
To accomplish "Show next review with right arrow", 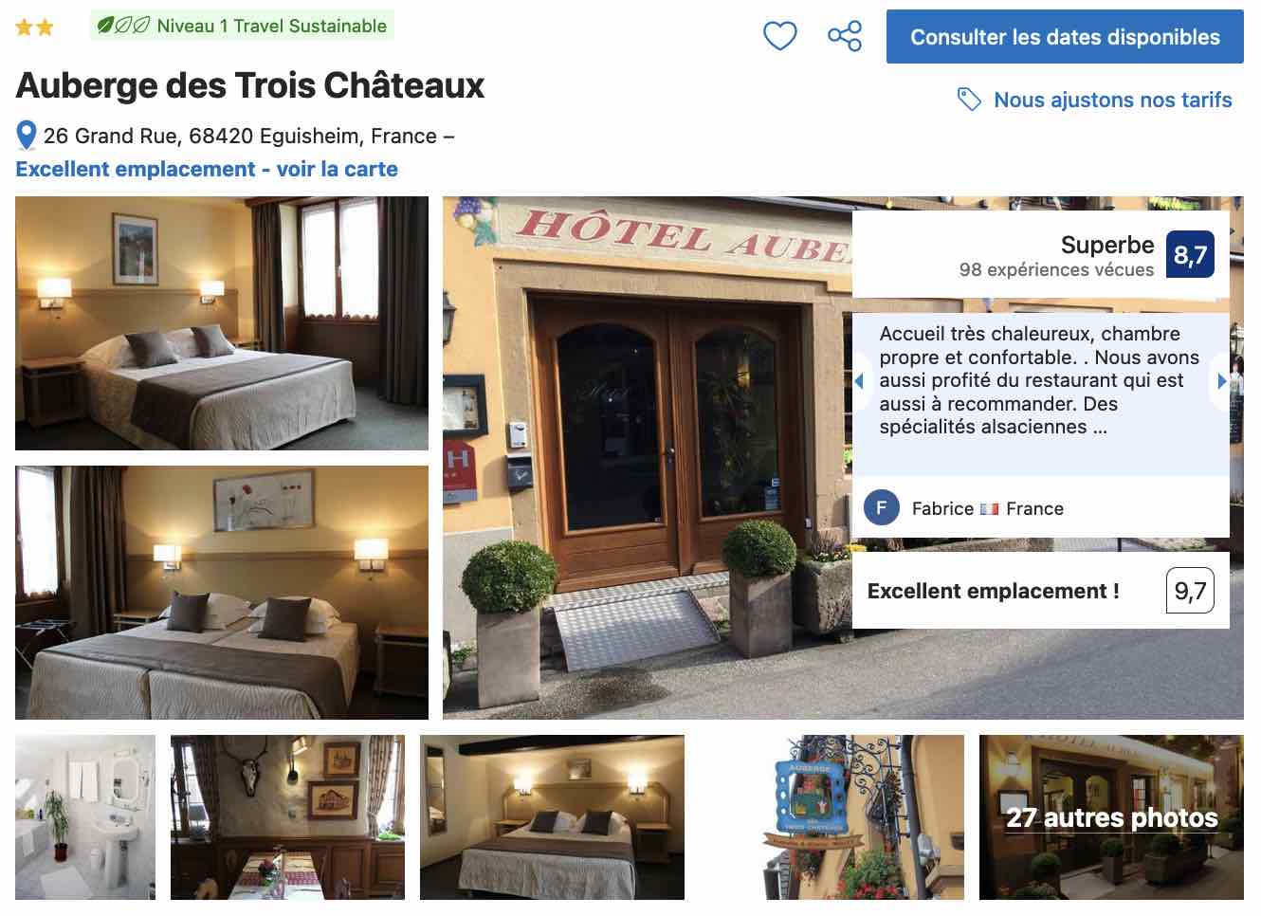I will tap(1221, 381).
